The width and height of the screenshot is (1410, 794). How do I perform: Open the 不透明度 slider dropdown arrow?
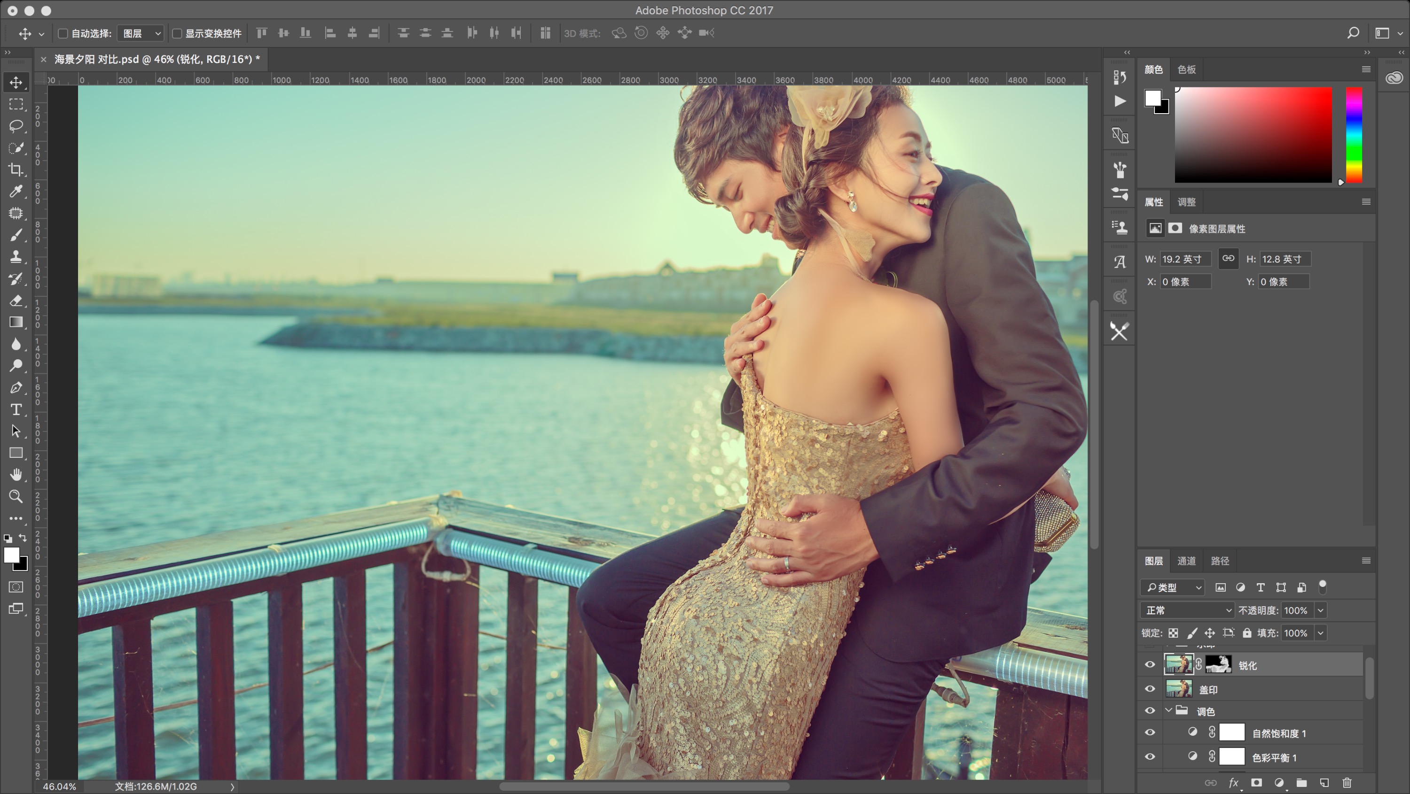click(1320, 610)
